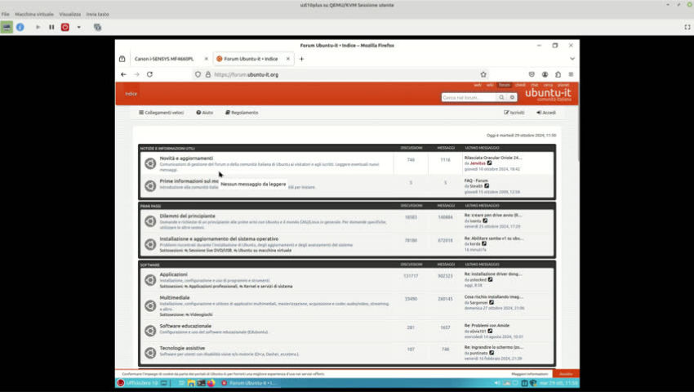Click the Accedi login link
This screenshot has width=694, height=392.
(546, 113)
